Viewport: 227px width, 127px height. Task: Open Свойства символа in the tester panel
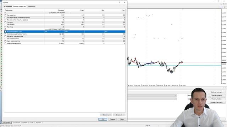(x=216, y=96)
